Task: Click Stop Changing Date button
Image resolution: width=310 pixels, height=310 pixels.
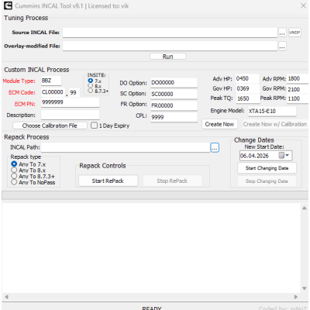Action: (267, 181)
